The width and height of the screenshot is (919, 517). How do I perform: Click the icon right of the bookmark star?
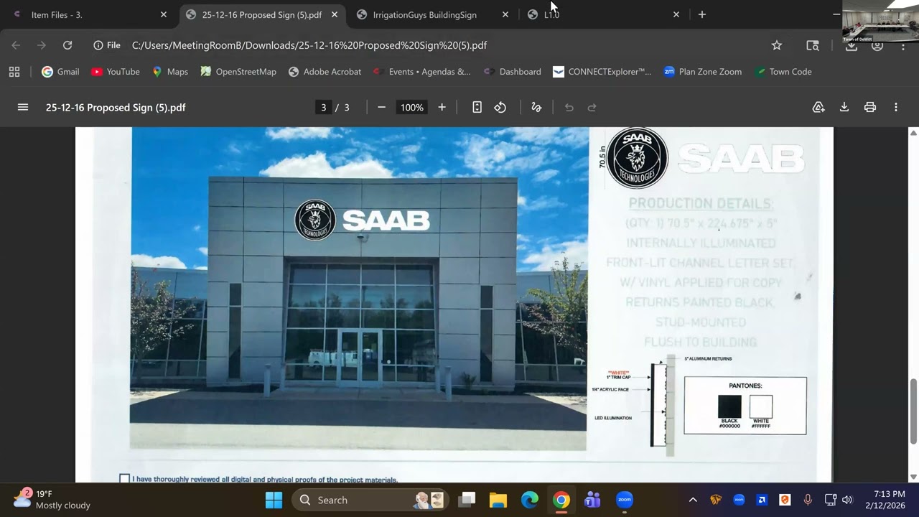tap(813, 45)
